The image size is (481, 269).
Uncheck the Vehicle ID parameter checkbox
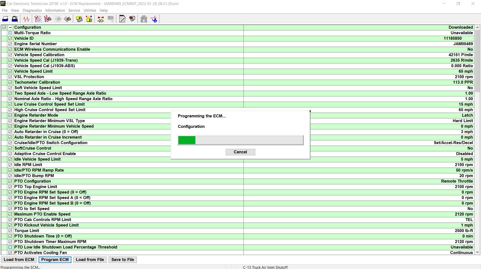coord(10,38)
